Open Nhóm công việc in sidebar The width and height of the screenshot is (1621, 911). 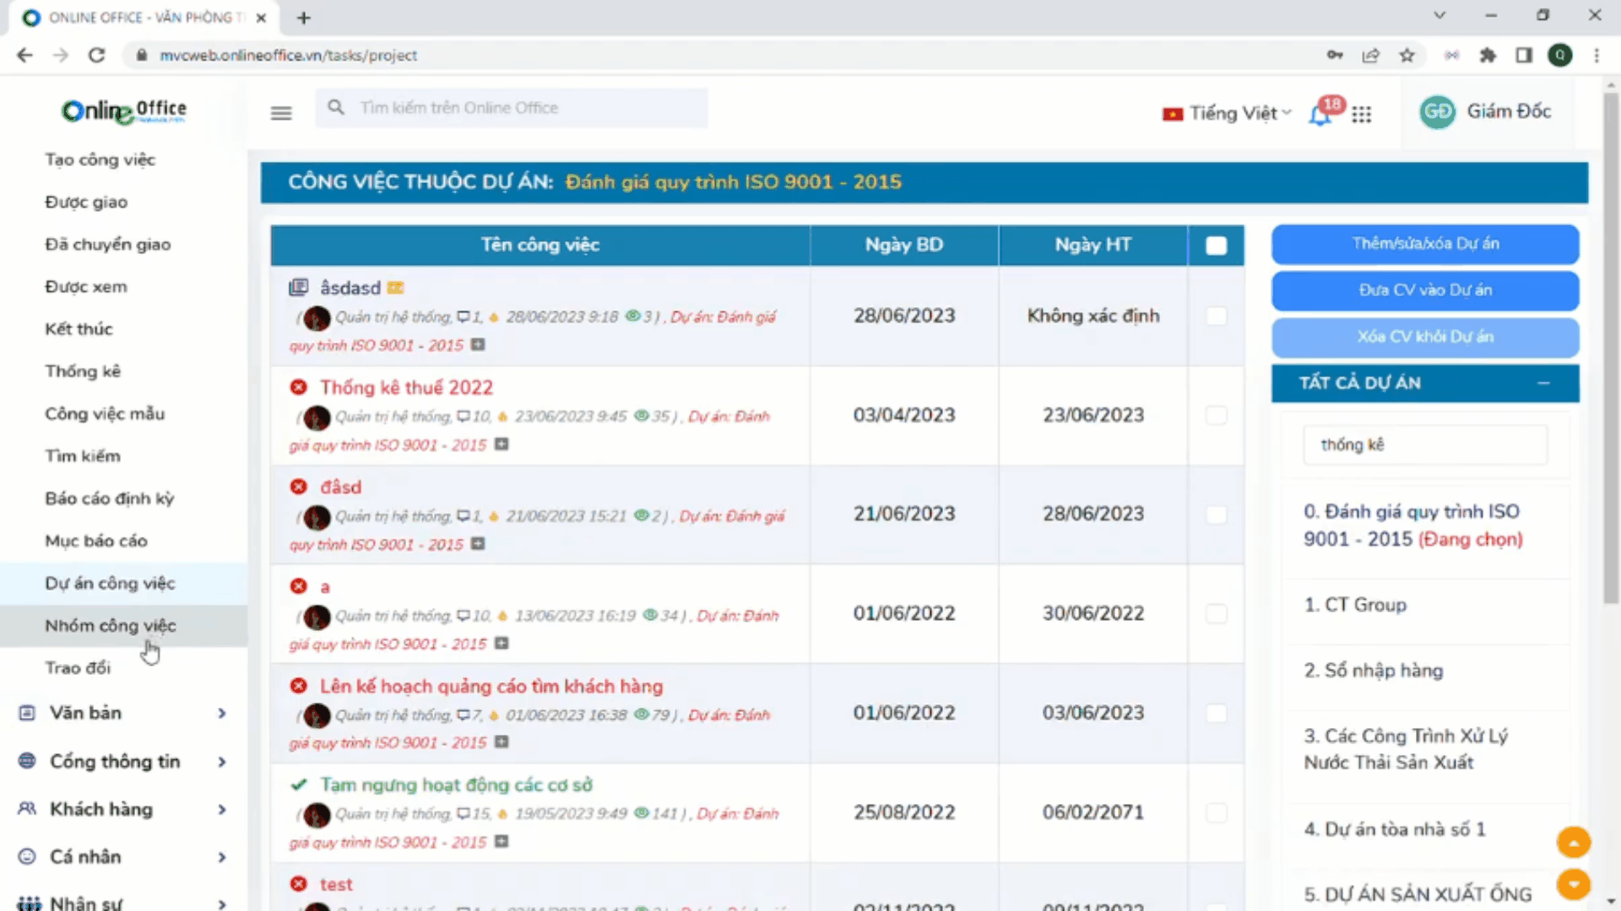(111, 626)
